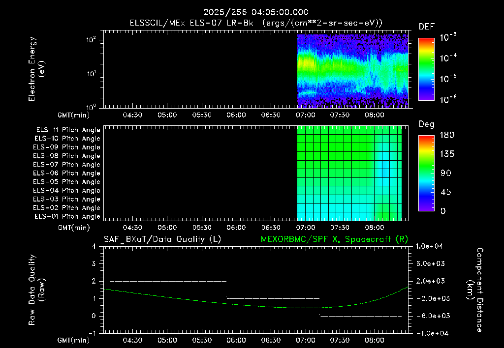
Task: Click the GMT(min) label under the top panel
Action: (x=74, y=115)
